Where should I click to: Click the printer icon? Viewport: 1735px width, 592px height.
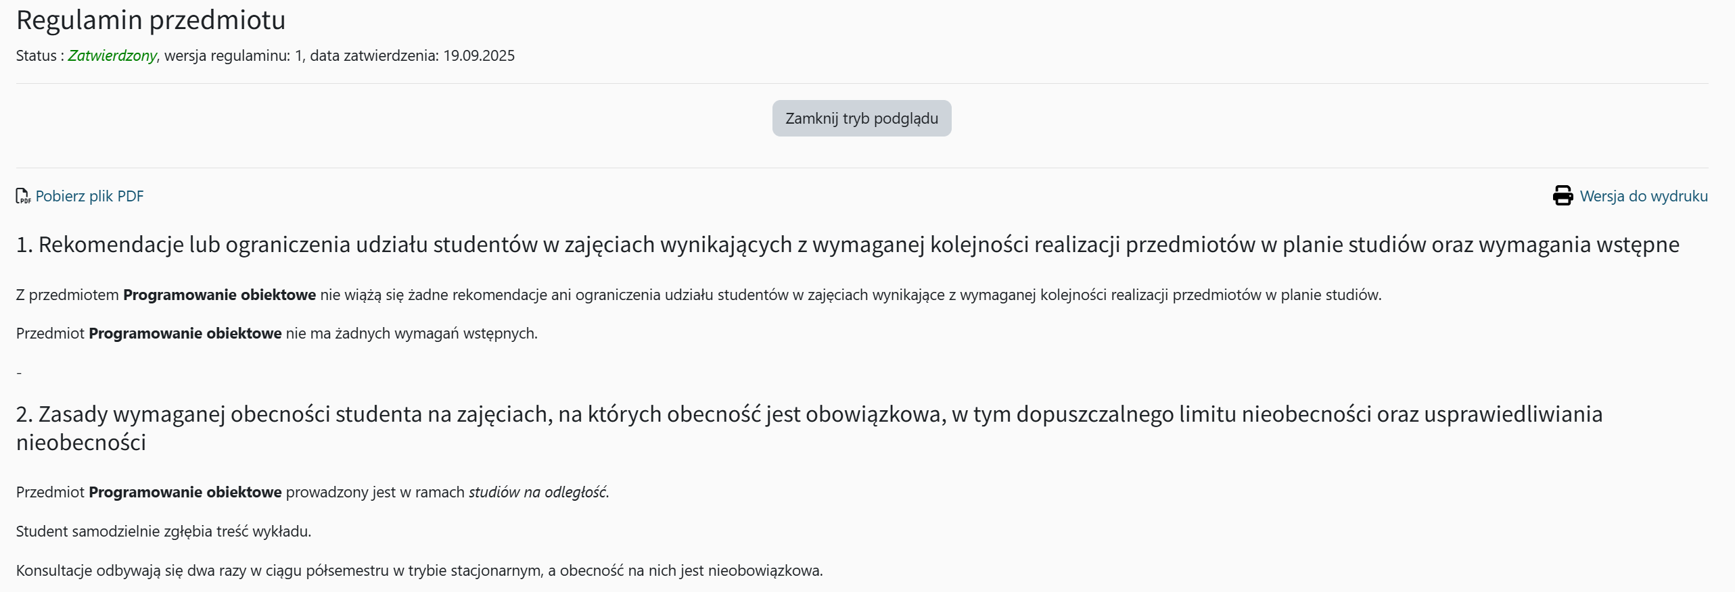pyautogui.click(x=1563, y=196)
